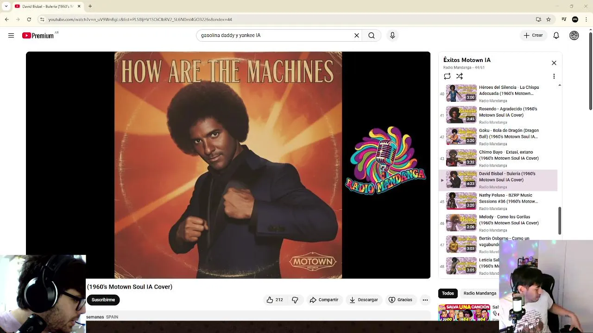Open browser media controls icon

coord(564,19)
